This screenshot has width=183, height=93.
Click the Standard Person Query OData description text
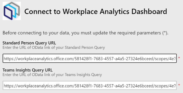tap(54, 48)
